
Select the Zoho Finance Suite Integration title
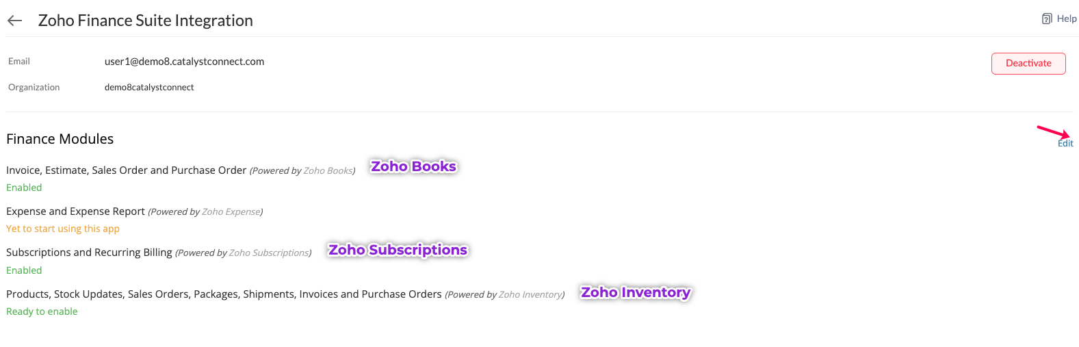click(146, 21)
